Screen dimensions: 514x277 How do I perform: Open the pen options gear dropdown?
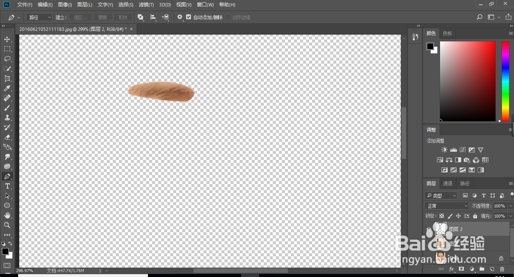pos(180,17)
